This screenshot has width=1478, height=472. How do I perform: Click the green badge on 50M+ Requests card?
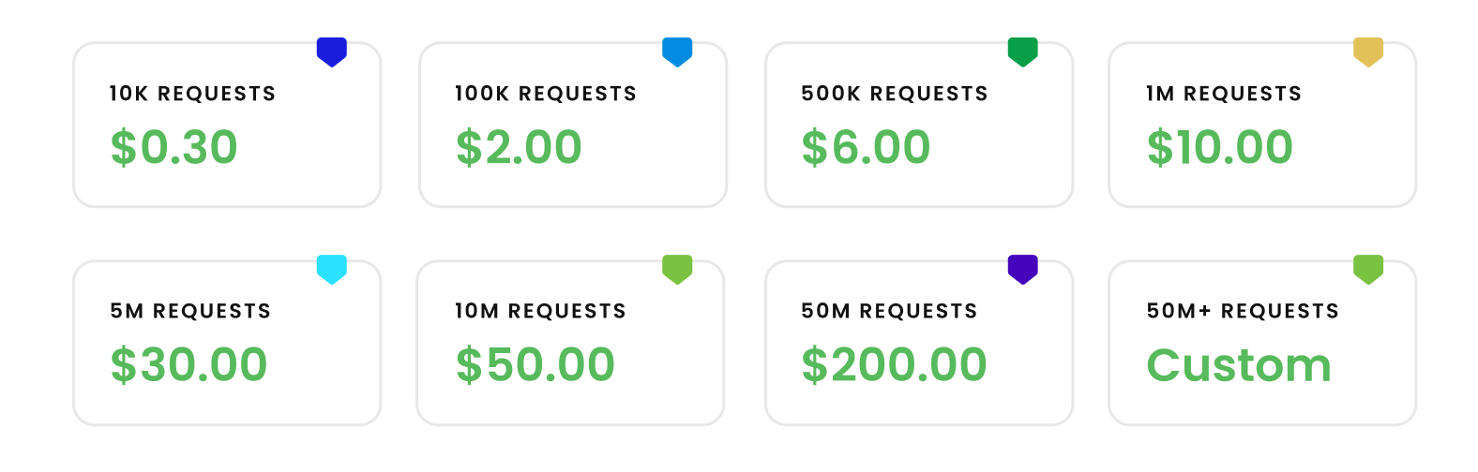pos(1368,269)
